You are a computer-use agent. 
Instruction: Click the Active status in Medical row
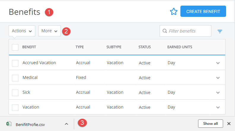145,78
